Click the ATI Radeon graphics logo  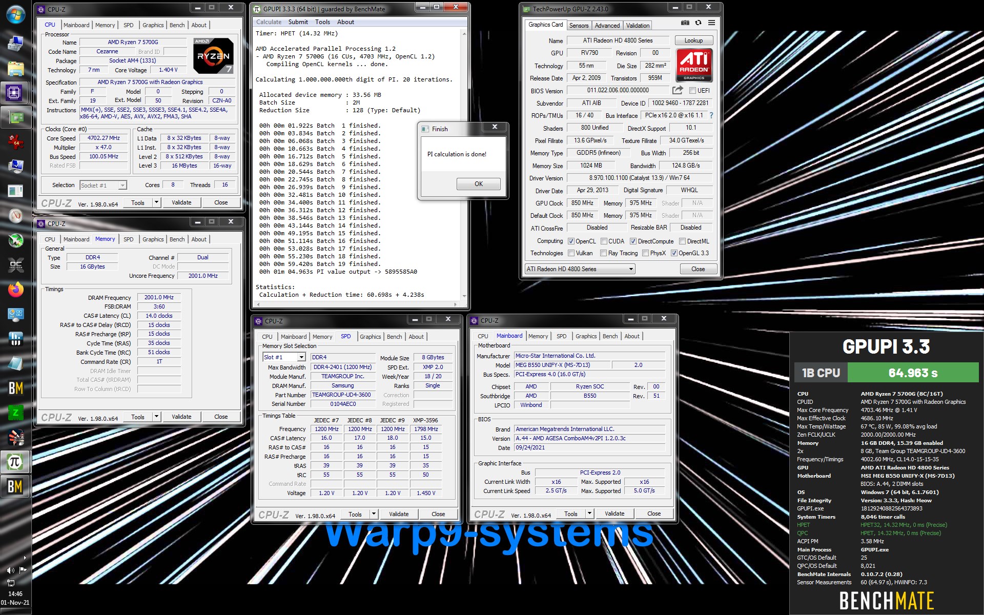pyautogui.click(x=694, y=65)
